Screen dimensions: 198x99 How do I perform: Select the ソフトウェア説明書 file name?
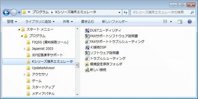click(105, 53)
